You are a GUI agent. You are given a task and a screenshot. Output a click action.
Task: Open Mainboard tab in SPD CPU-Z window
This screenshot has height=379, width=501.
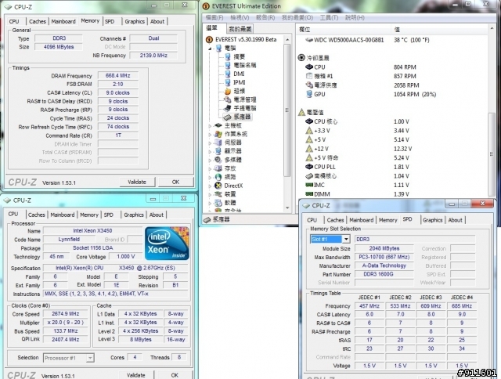click(x=362, y=220)
